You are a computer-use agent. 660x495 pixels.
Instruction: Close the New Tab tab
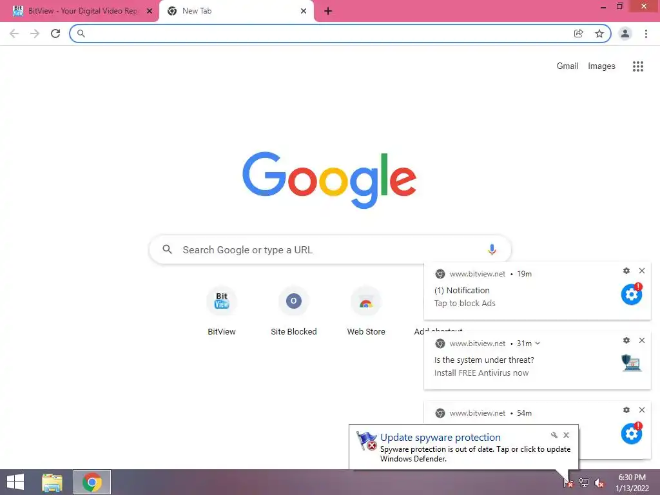click(x=304, y=11)
